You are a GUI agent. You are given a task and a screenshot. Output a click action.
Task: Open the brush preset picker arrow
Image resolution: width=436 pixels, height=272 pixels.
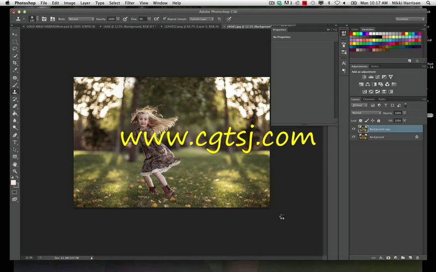tap(37, 19)
